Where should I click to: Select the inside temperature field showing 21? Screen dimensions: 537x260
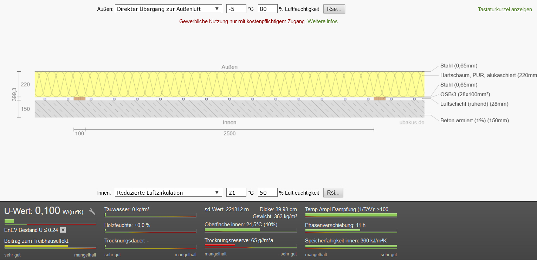click(236, 193)
